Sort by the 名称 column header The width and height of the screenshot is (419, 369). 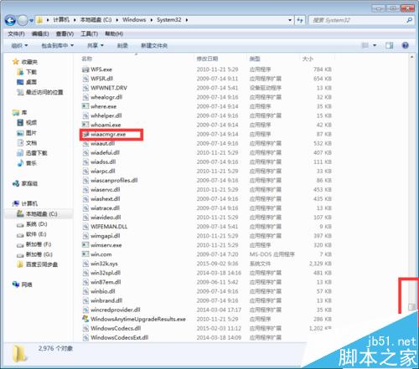87,59
